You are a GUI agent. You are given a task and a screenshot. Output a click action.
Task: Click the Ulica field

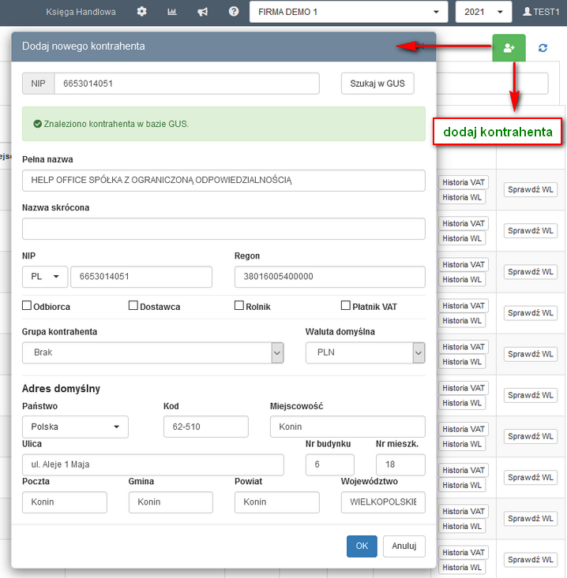coord(153,464)
